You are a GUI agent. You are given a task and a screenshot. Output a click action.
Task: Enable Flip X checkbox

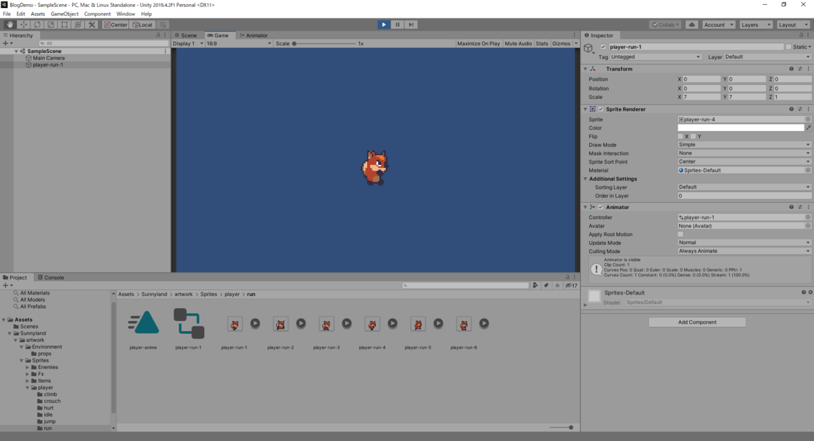pos(680,136)
